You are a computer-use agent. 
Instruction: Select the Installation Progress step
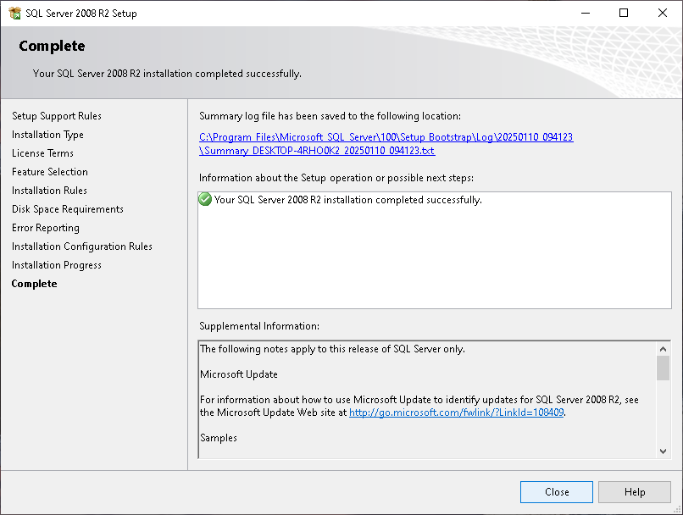[57, 264]
